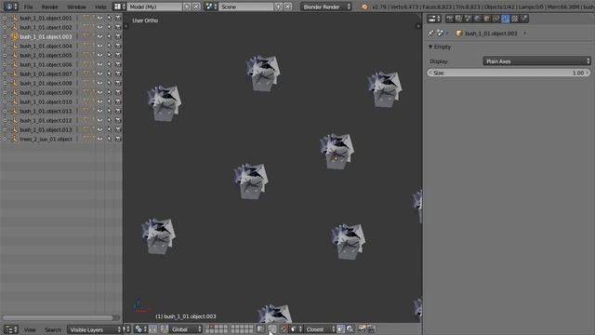
Task: Open the Blender Render engine dropdown
Action: pos(326,7)
